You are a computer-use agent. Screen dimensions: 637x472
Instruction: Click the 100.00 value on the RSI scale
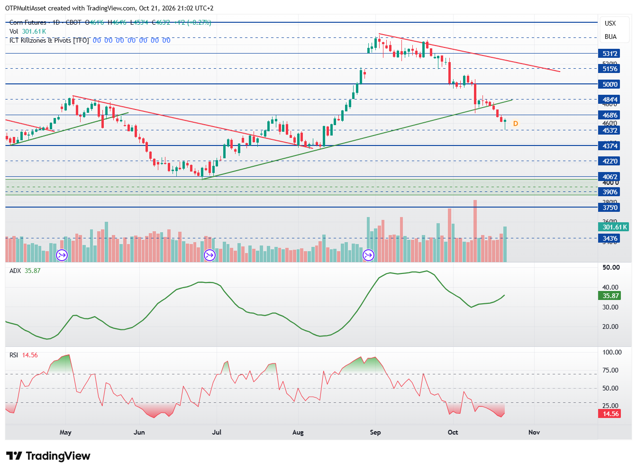click(612, 352)
